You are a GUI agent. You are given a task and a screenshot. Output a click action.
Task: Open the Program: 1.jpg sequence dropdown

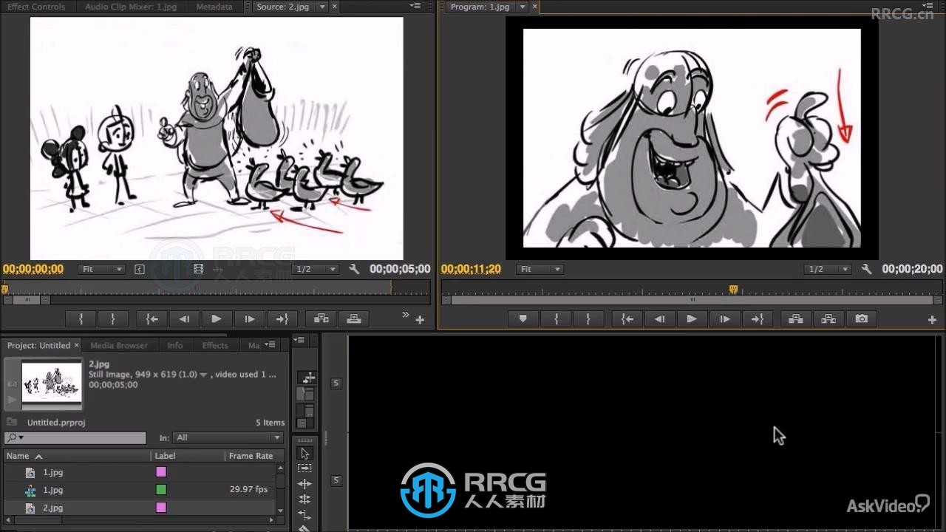523,7
